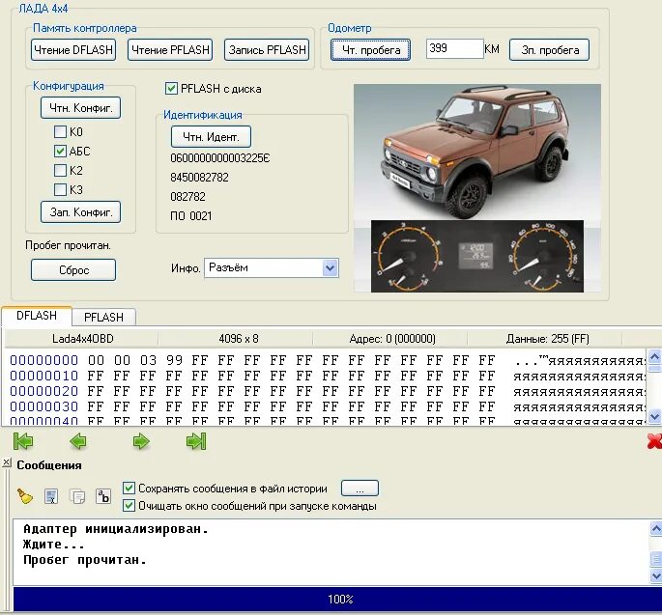
Task: Clear messages with the broom icon
Action: [25, 496]
